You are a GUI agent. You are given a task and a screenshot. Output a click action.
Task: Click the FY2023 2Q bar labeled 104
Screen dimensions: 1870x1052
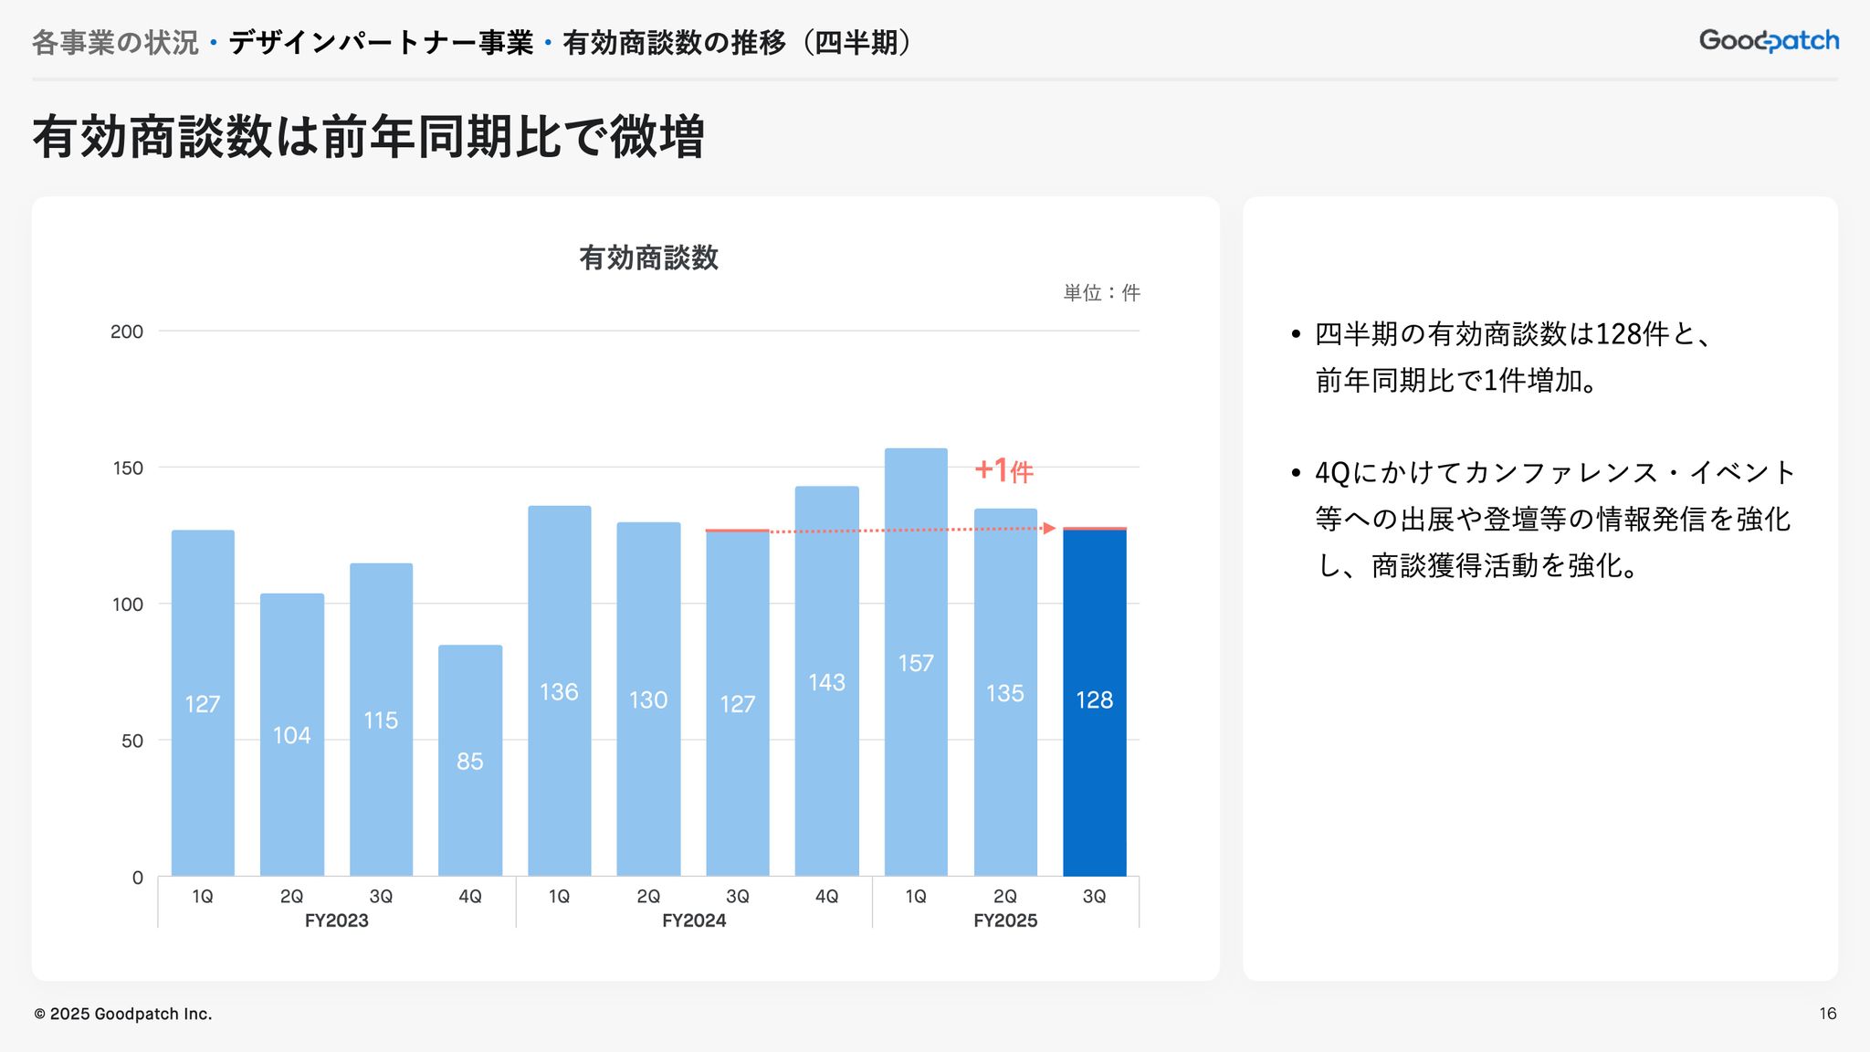pyautogui.click(x=292, y=735)
